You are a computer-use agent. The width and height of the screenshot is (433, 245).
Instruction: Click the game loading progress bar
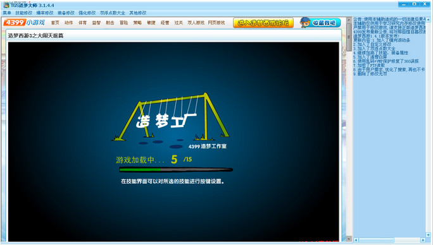[x=176, y=170]
